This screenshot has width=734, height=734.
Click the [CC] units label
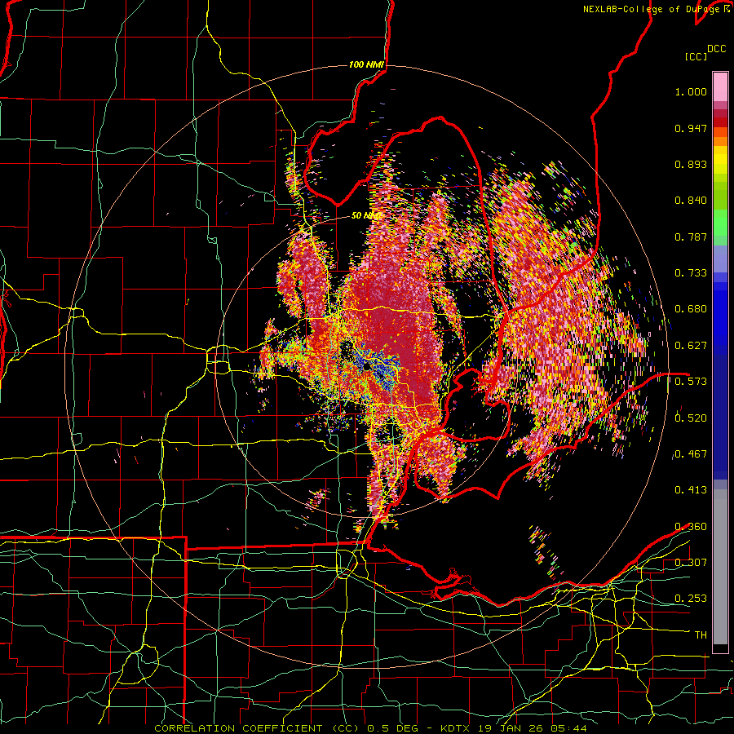click(x=696, y=56)
